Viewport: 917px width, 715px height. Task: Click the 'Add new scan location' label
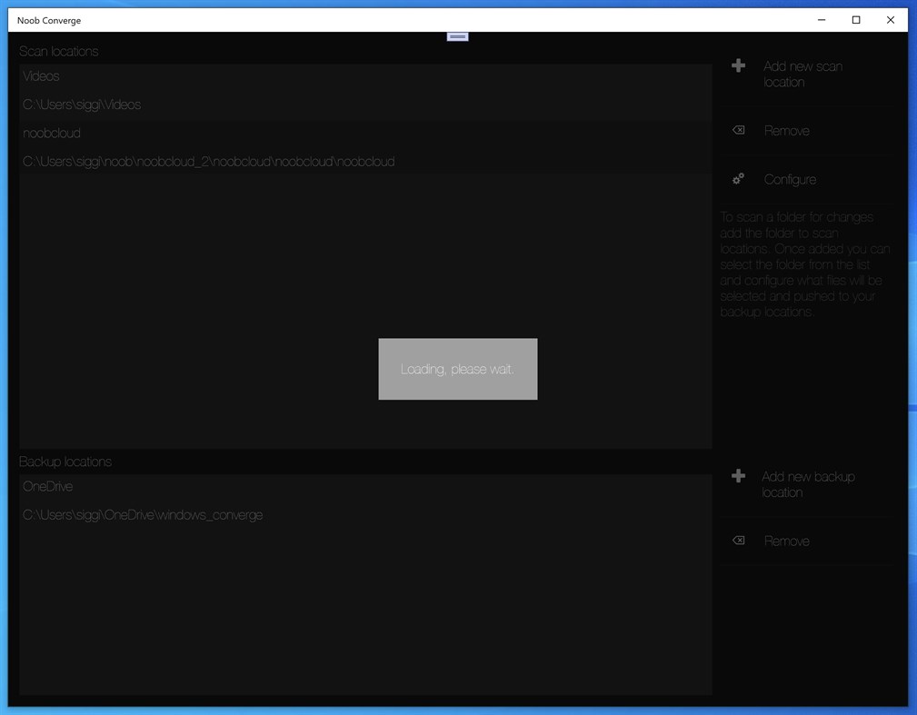[803, 74]
